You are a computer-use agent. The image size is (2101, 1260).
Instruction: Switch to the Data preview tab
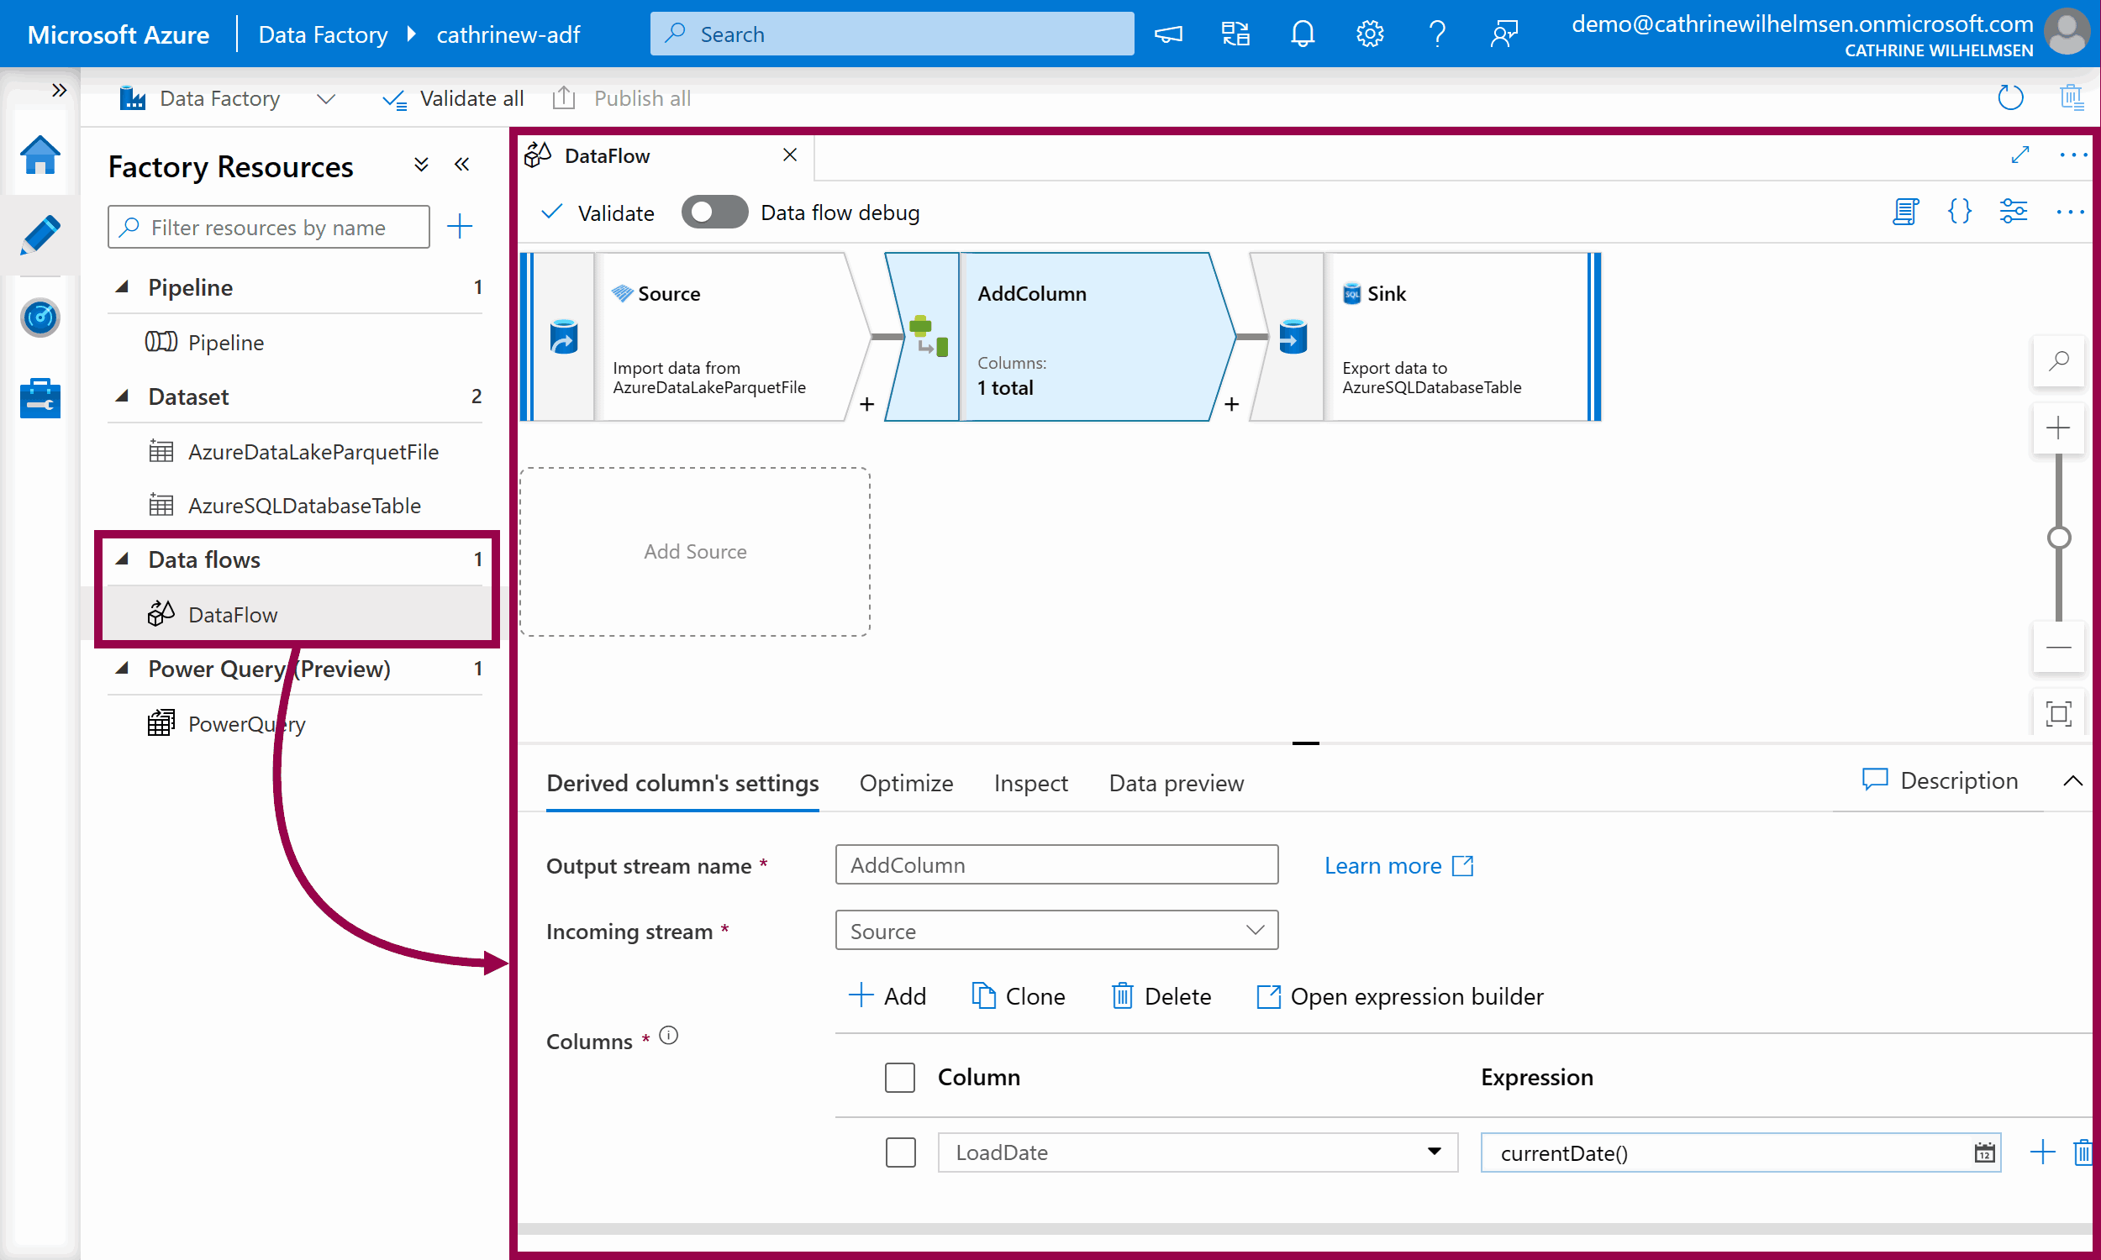1176,783
